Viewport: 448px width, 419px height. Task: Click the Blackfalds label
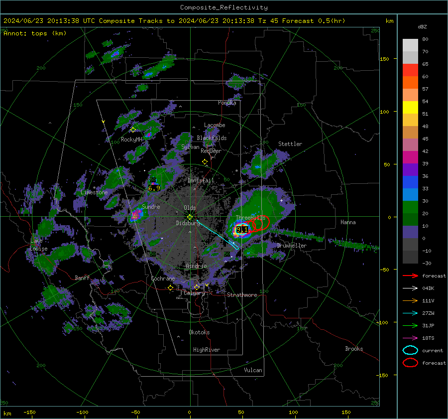point(212,138)
